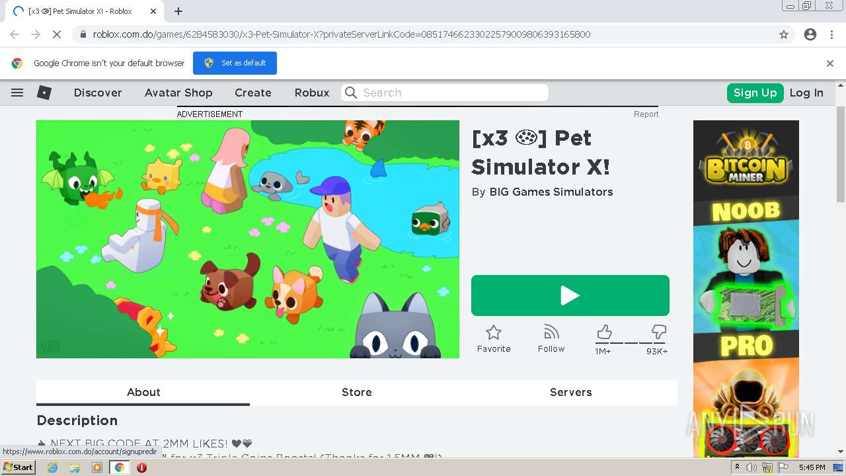
Task: View site security lock info
Action: [83, 34]
